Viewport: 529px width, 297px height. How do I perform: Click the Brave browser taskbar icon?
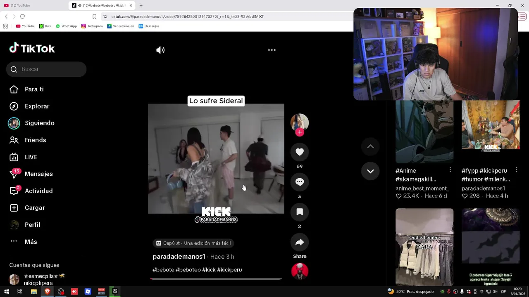(47, 292)
